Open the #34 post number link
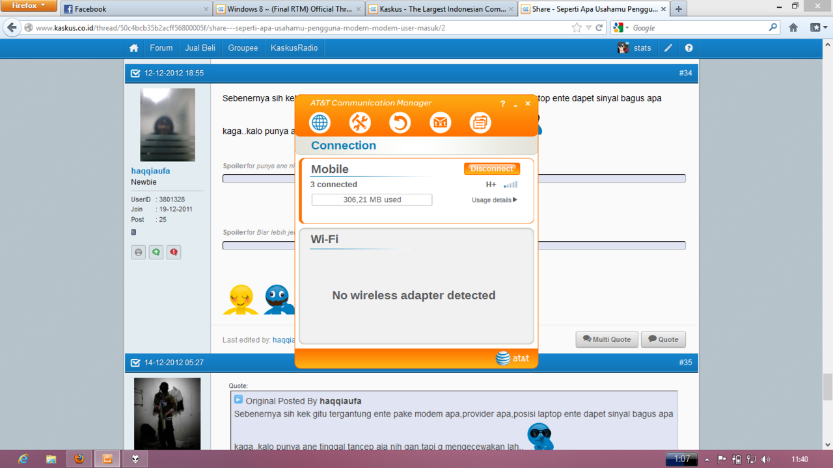Viewport: 833px width, 468px height. (685, 73)
